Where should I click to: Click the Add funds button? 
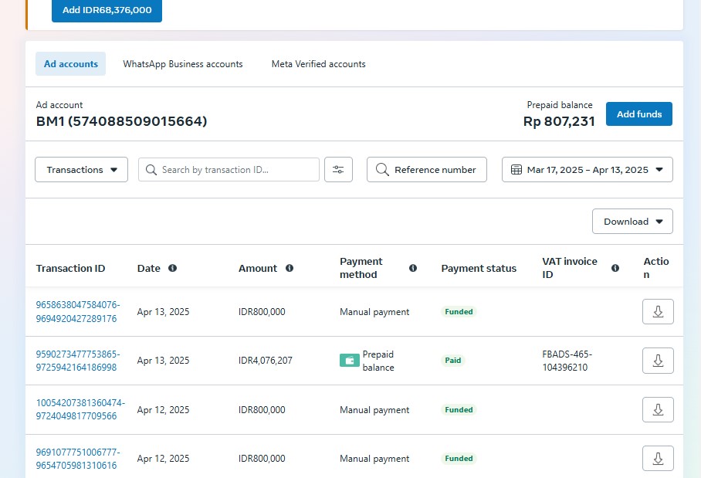coord(638,114)
